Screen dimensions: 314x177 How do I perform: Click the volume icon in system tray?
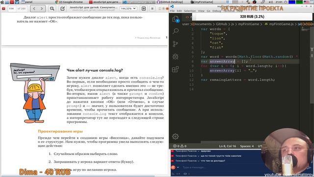[270, 2]
